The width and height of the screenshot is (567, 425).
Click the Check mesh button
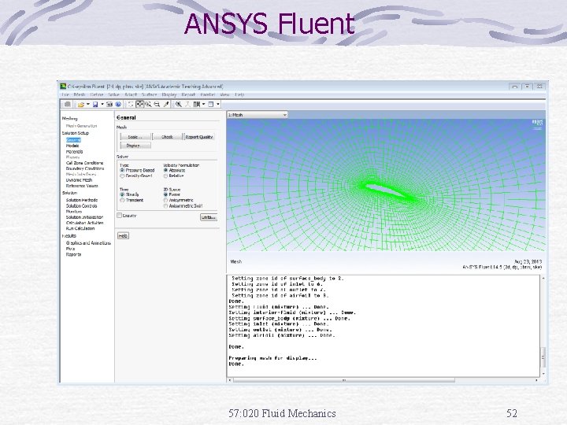168,137
